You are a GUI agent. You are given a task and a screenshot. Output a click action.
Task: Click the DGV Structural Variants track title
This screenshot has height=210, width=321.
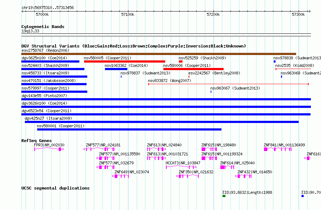133,46
